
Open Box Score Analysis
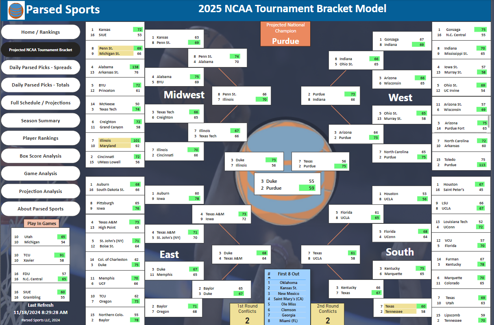point(41,156)
